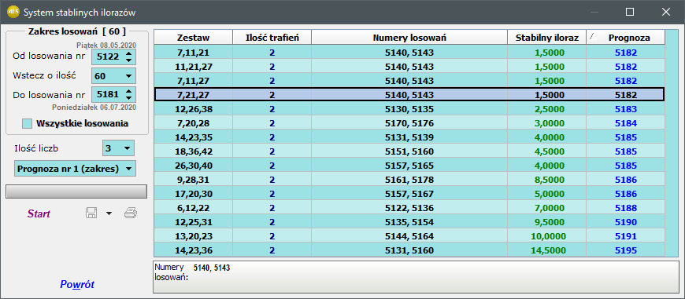Open the Ilość liczb dropdown
The image size is (685, 299).
[x=127, y=148]
